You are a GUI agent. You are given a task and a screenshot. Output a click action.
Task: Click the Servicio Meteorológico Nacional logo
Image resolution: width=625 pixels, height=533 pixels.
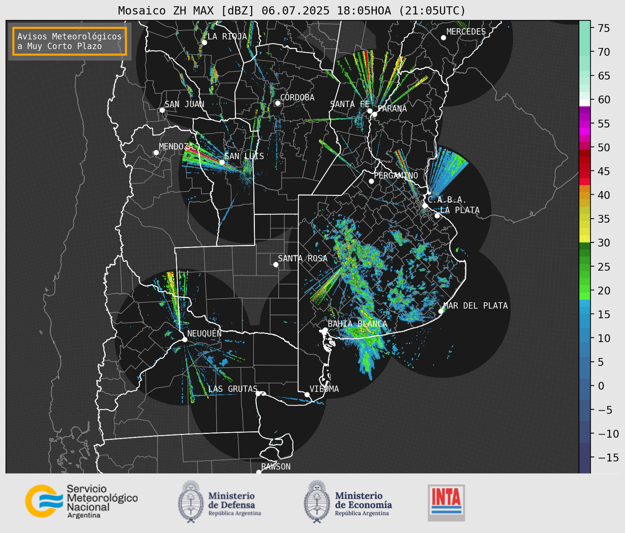82,501
